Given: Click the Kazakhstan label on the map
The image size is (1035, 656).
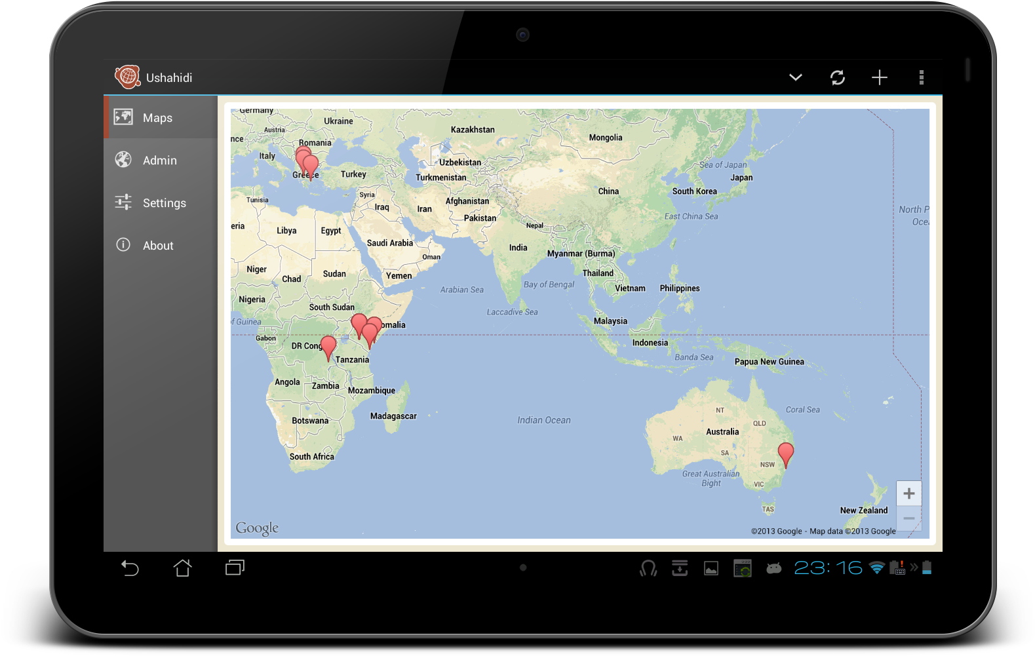Looking at the screenshot, I should pyautogui.click(x=473, y=130).
